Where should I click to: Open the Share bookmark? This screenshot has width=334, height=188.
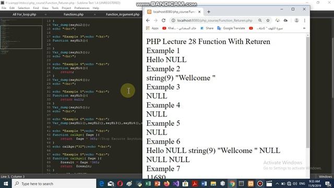click(207, 28)
